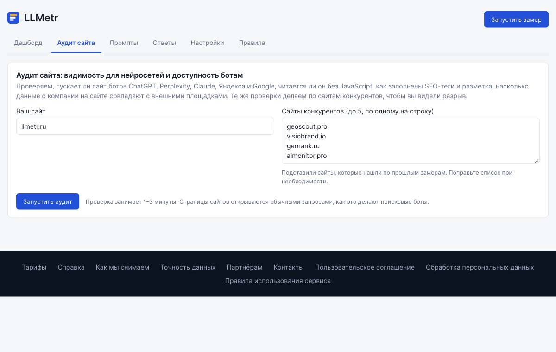This screenshot has height=352, width=556.
Task: Launch the audit with Запустить аудит
Action: (48, 201)
